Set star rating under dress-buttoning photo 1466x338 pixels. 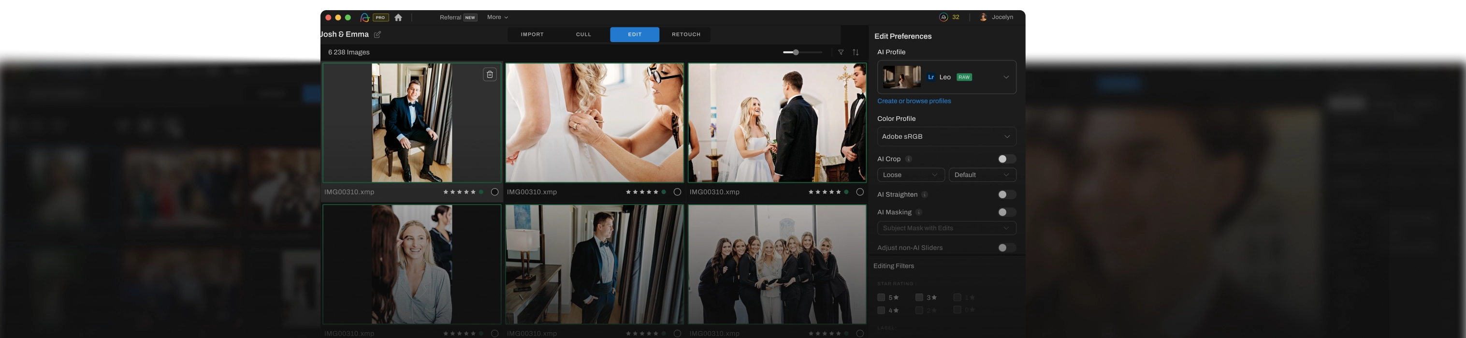[642, 192]
